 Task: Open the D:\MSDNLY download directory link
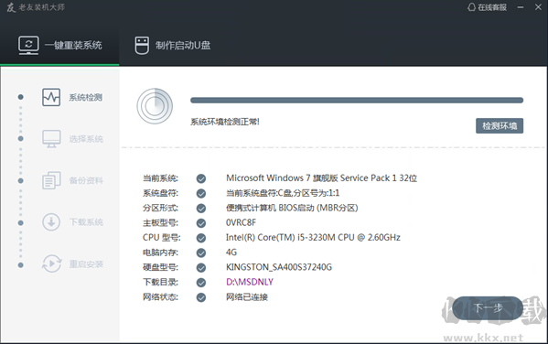pyautogui.click(x=250, y=282)
